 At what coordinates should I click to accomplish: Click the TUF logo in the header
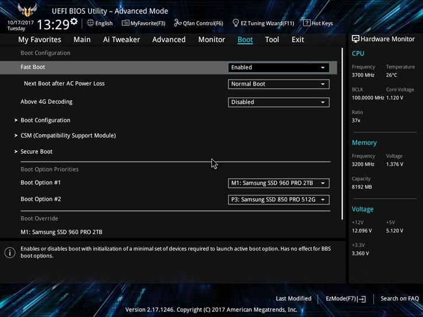point(27,10)
